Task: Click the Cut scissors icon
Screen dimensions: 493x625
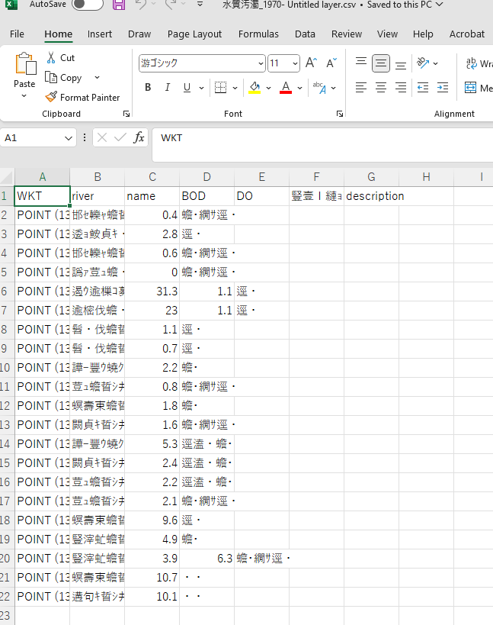Action: tap(51, 58)
